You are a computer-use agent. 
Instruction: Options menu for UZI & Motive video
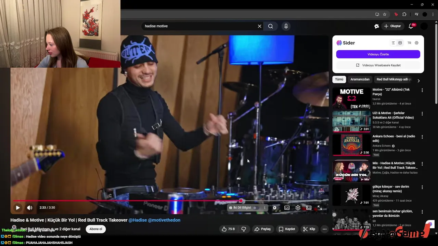[x=422, y=113]
